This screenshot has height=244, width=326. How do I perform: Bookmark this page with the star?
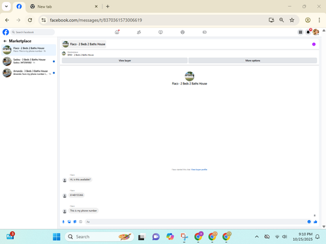pyautogui.click(x=292, y=20)
